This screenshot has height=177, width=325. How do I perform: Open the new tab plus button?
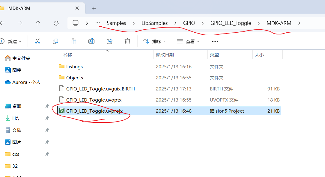pyautogui.click(x=94, y=8)
